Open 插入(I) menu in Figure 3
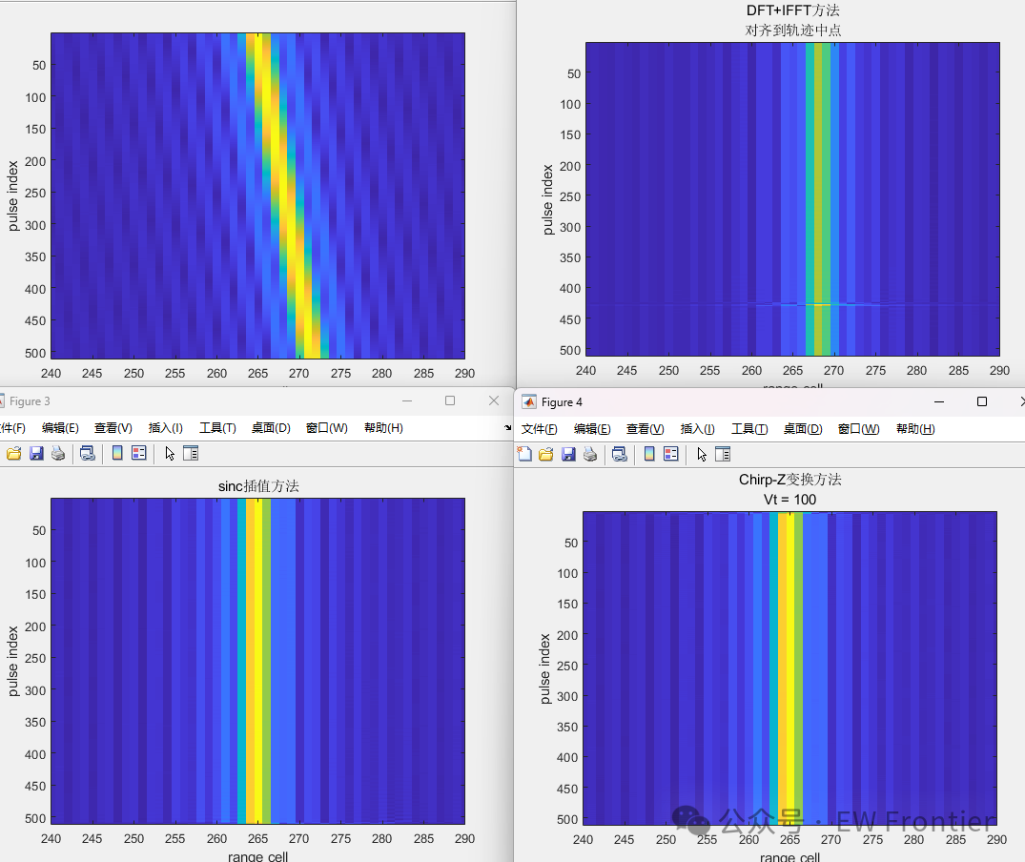 click(165, 428)
